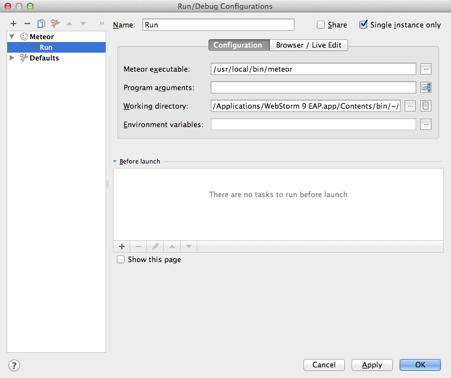
Task: Expand the Defaults node
Action: (x=12, y=58)
